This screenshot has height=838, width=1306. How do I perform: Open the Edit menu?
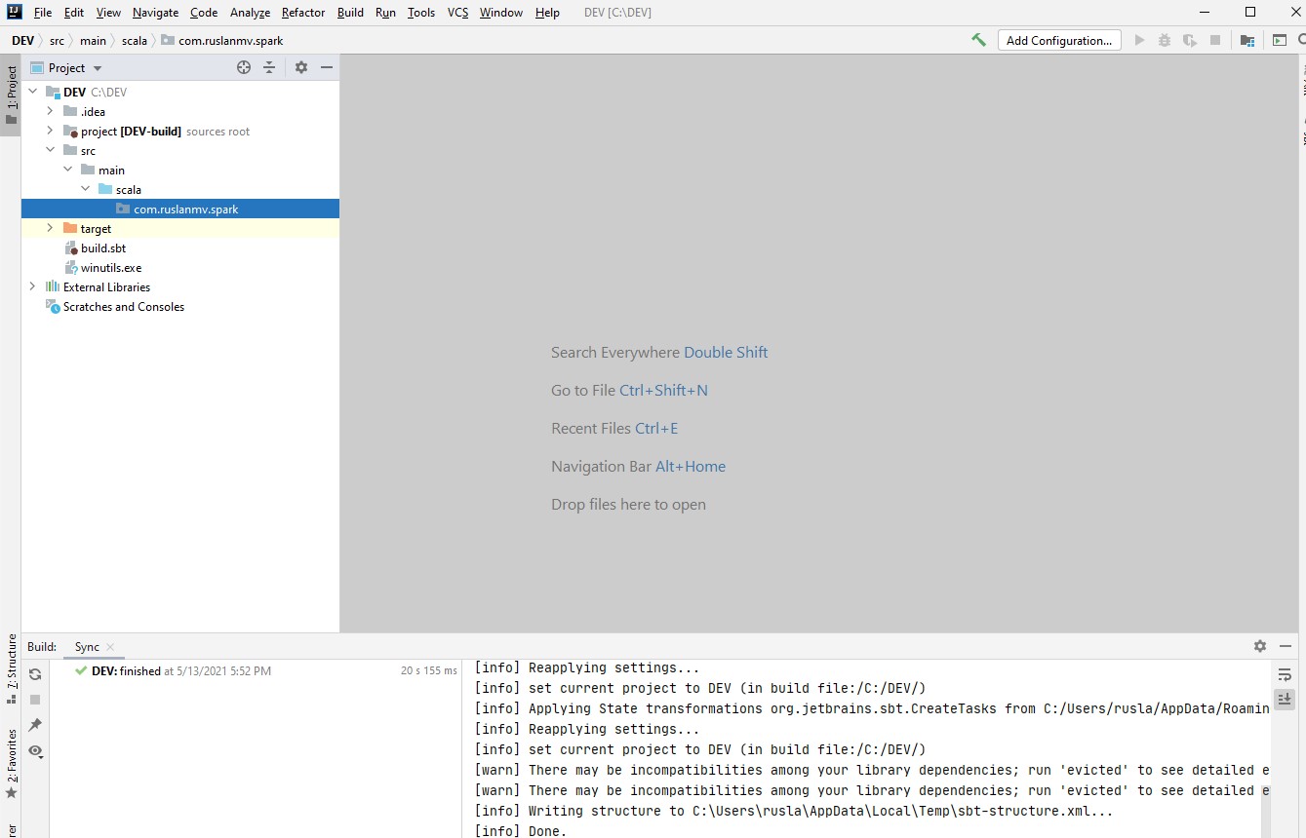point(74,13)
